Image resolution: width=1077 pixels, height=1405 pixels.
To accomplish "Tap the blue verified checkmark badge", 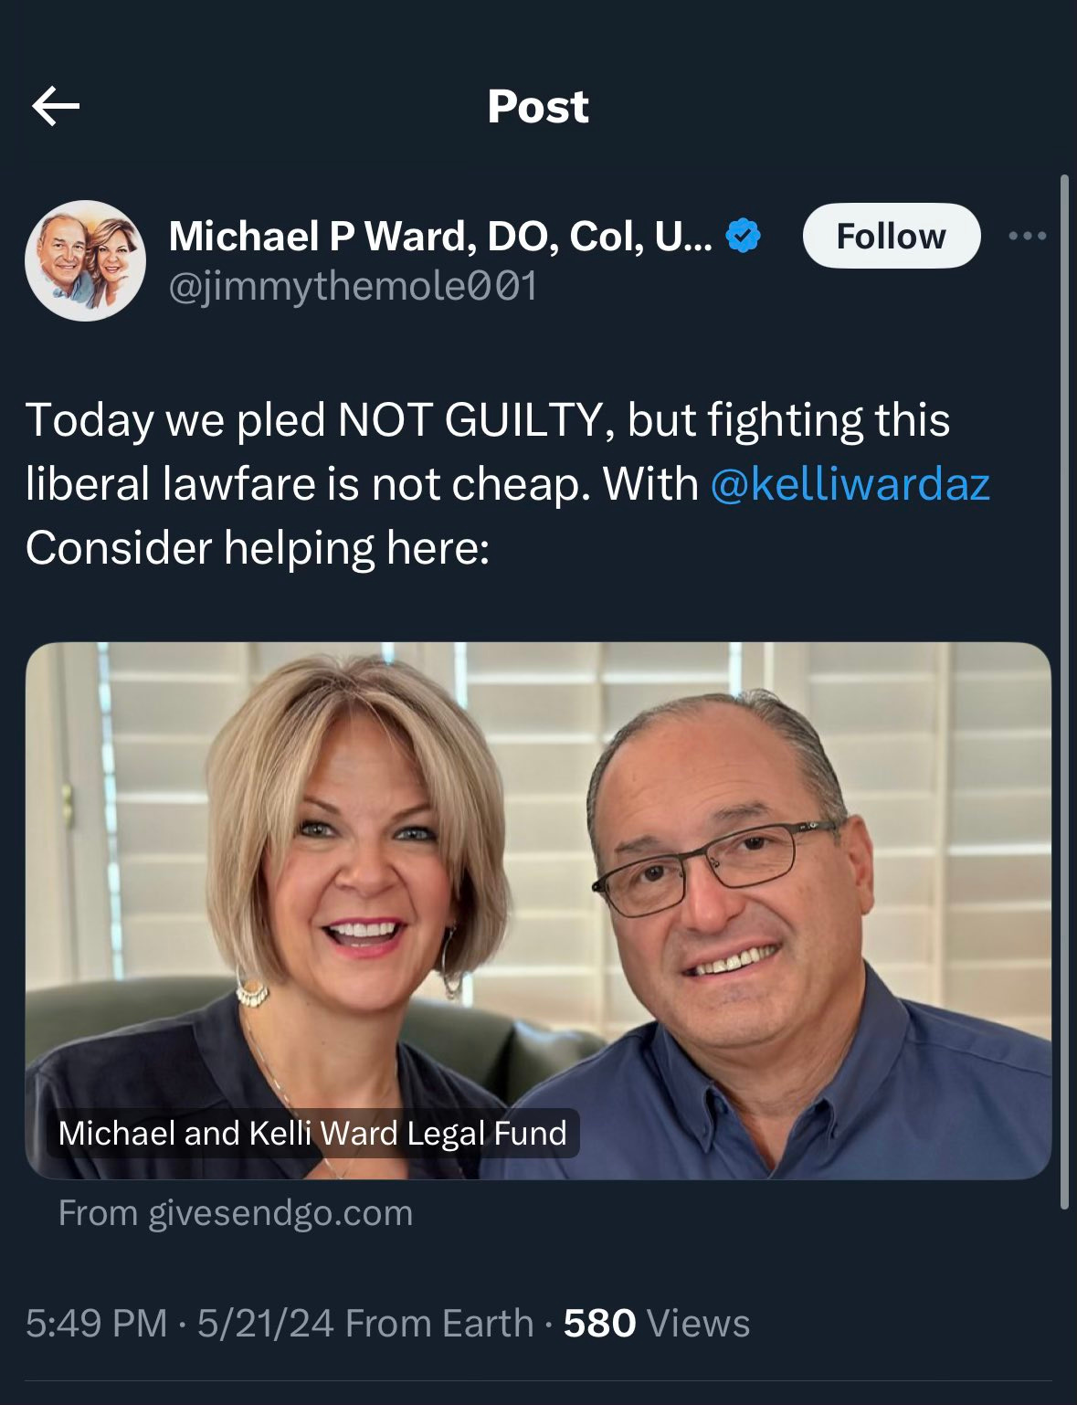I will (x=744, y=237).
